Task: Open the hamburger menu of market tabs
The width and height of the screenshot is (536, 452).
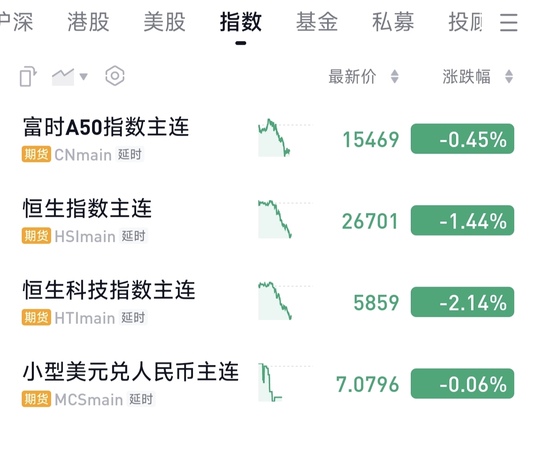Action: coord(508,22)
